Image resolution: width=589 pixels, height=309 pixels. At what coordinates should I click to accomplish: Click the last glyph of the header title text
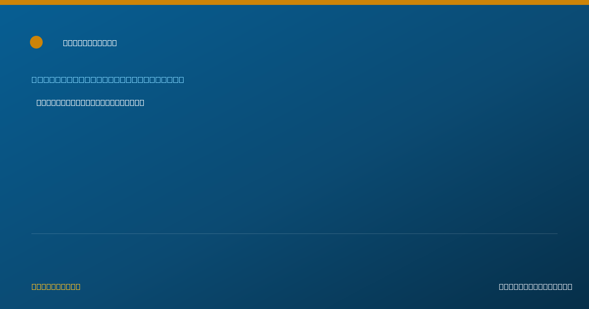pos(114,43)
